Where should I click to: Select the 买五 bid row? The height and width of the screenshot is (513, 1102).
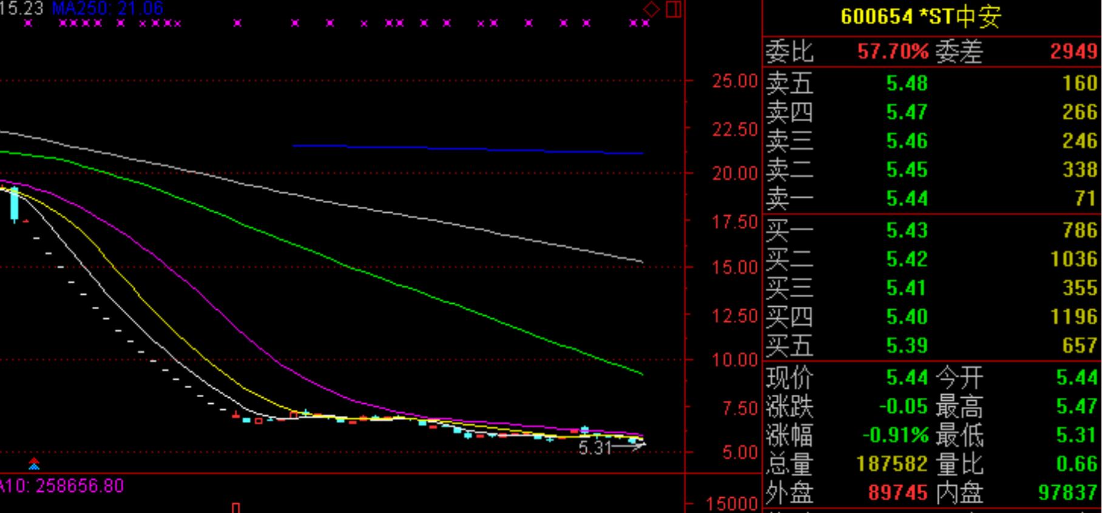[x=931, y=345]
